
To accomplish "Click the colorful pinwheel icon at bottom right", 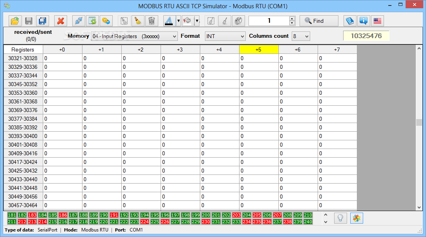I will (357, 218).
